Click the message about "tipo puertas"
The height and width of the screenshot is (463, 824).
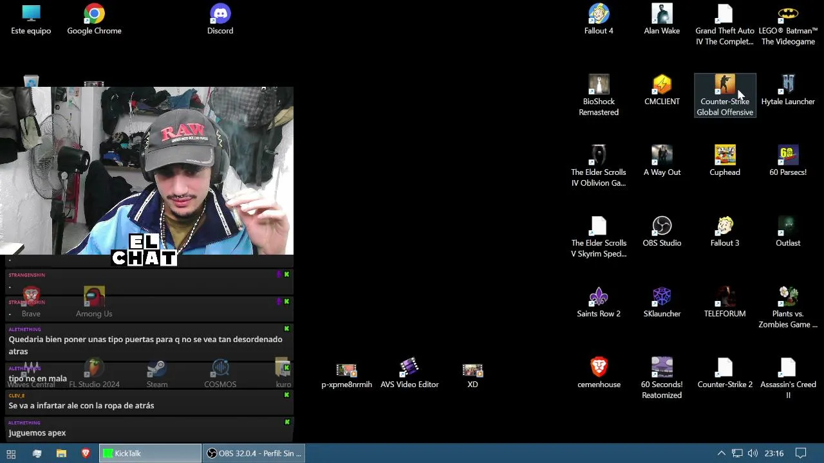tap(145, 345)
